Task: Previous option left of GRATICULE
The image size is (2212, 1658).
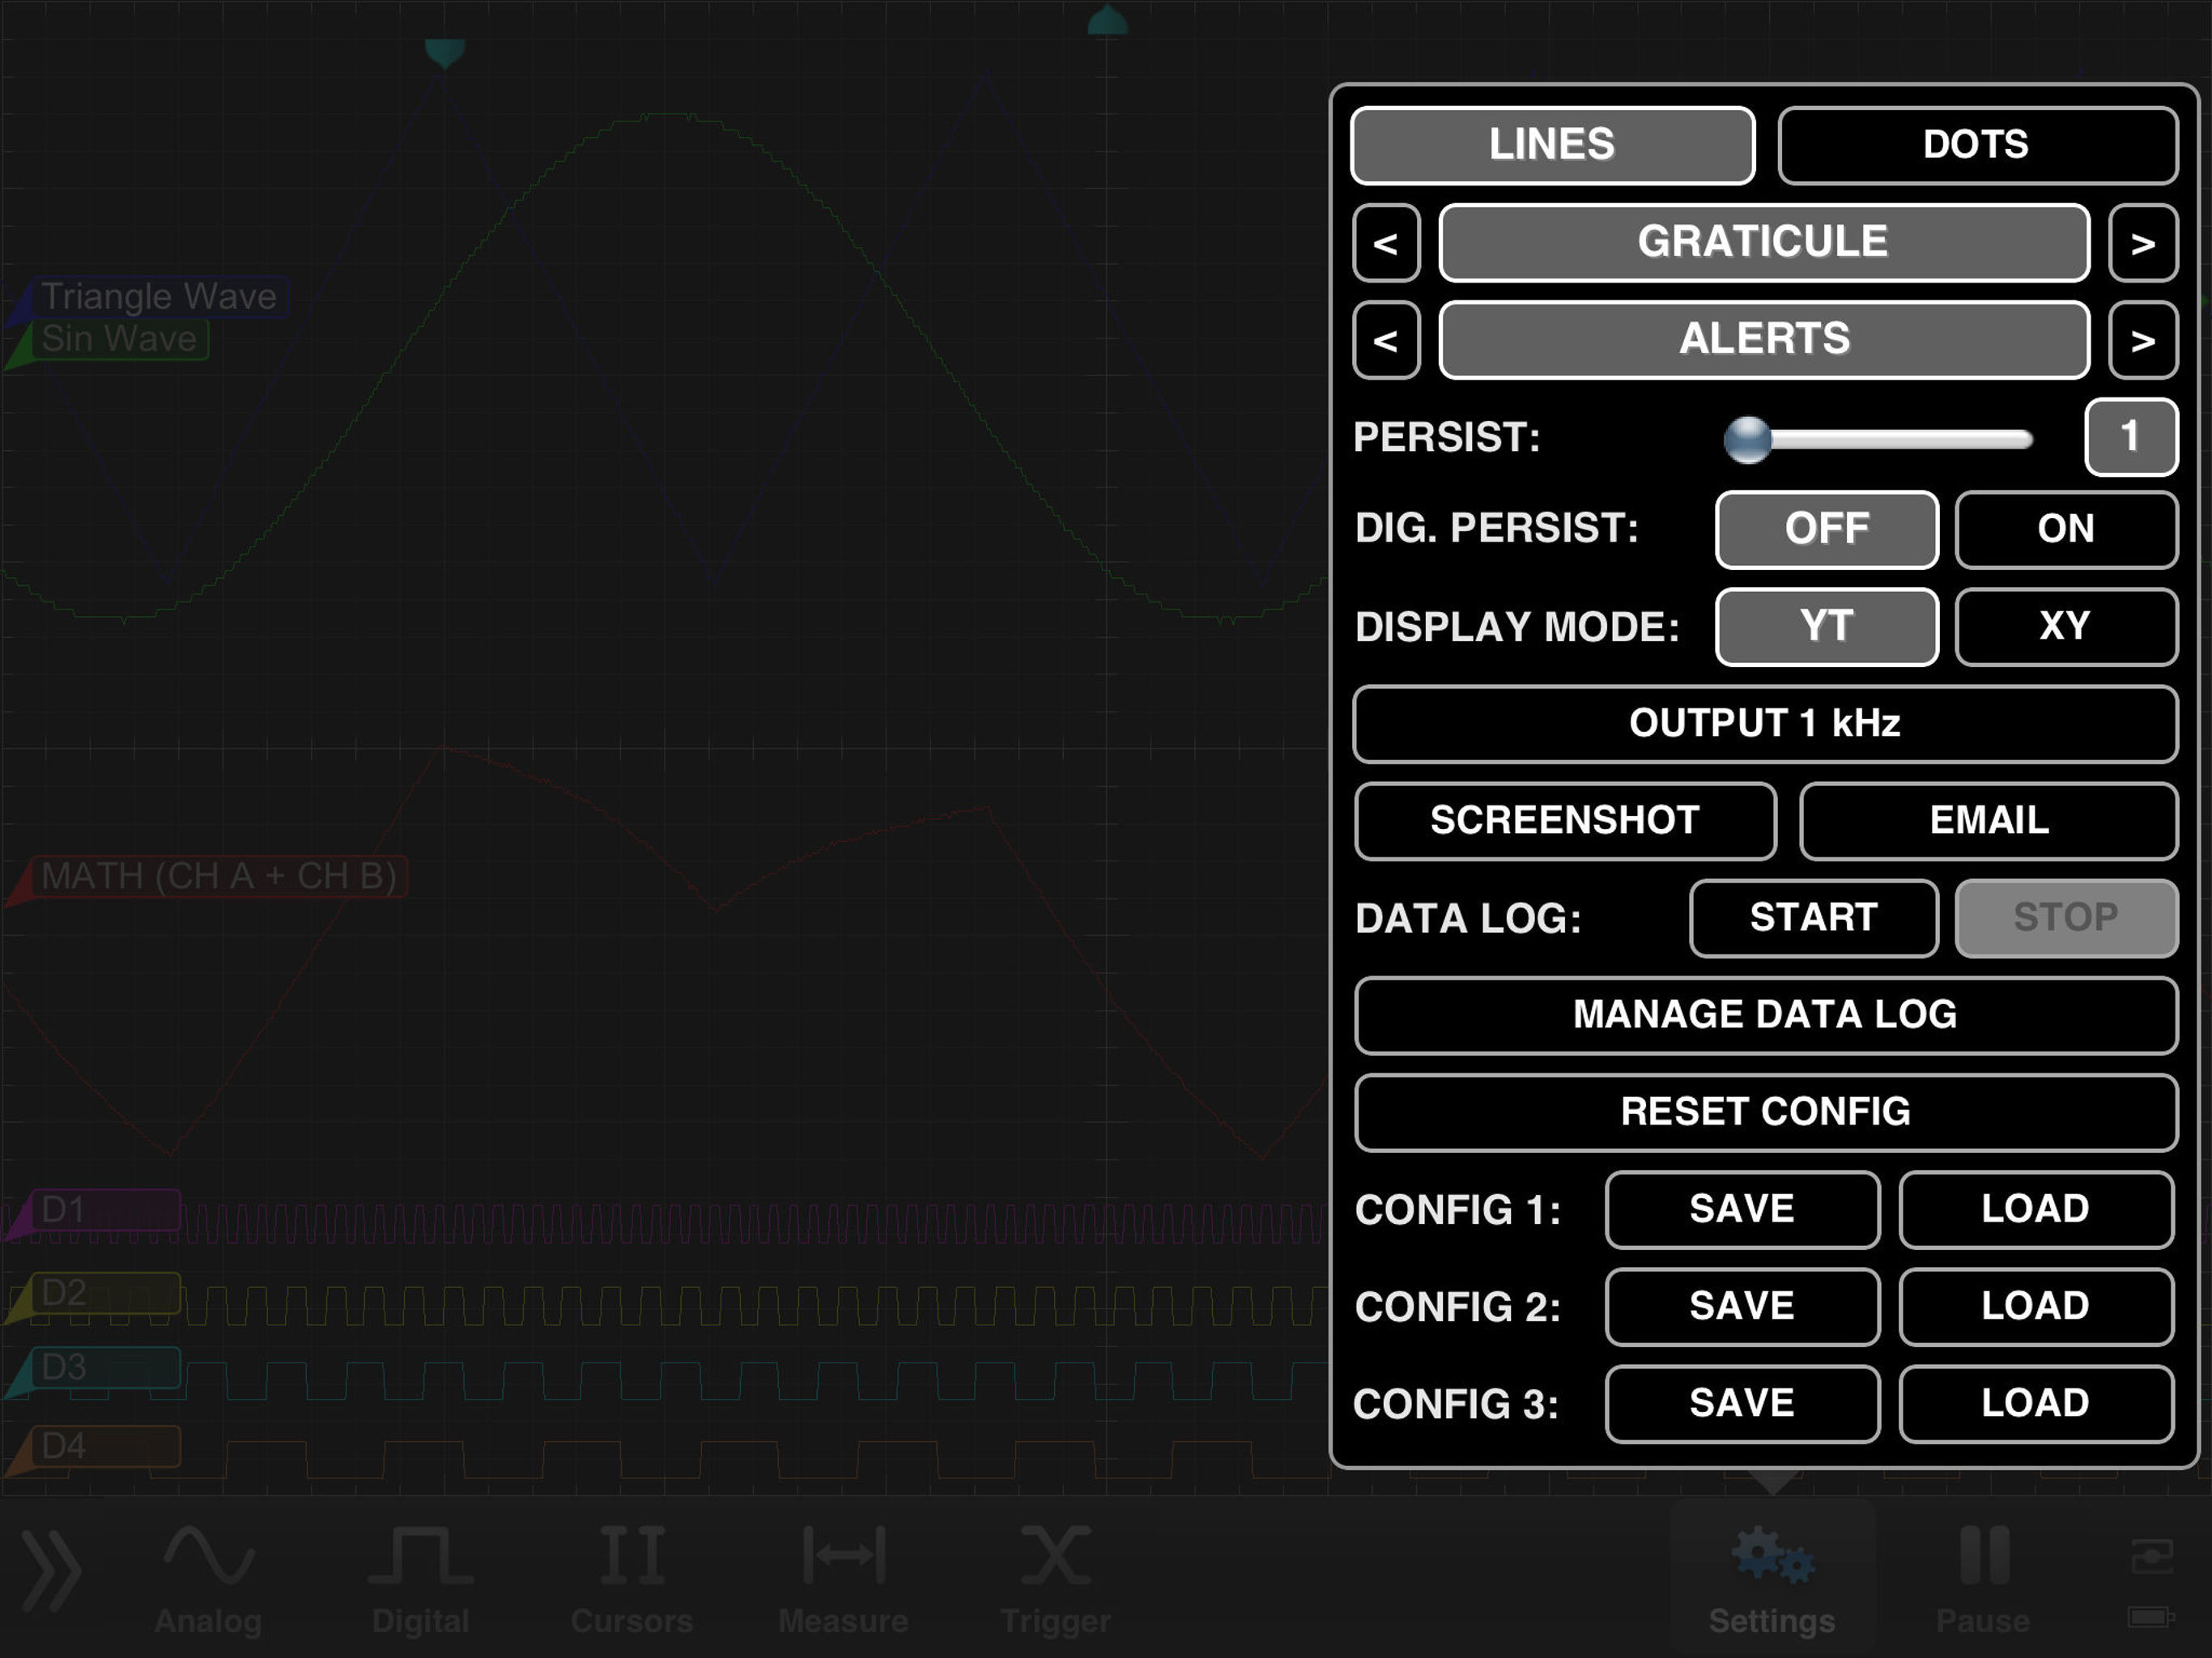Action: point(1386,243)
